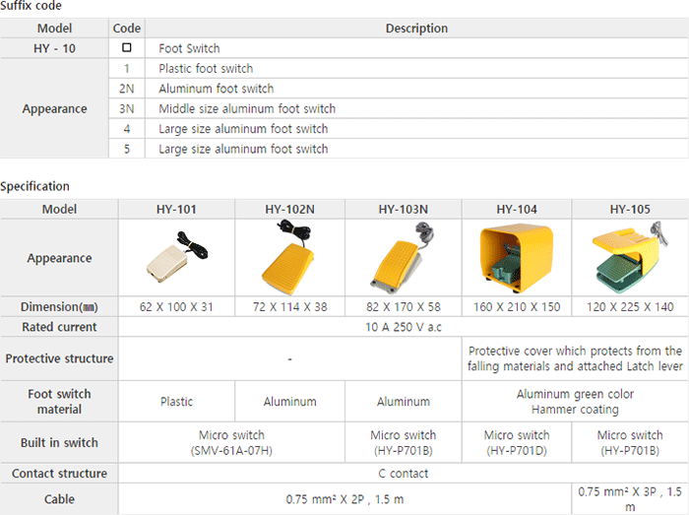The height and width of the screenshot is (515, 689).
Task: Select the SMV-61A-07H micro switch cell
Action: click(x=232, y=442)
